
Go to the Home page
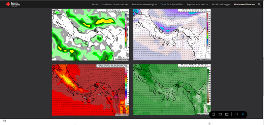[95, 4]
